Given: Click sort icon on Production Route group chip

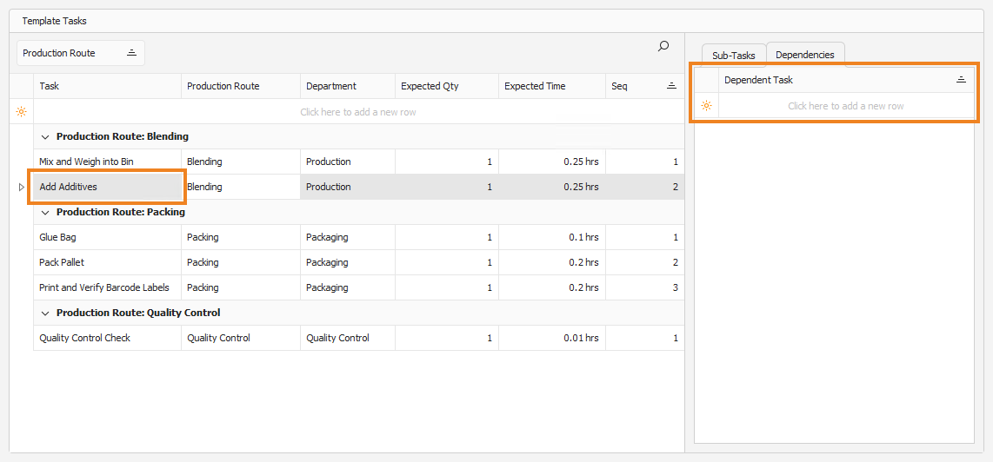Looking at the screenshot, I should 131,53.
